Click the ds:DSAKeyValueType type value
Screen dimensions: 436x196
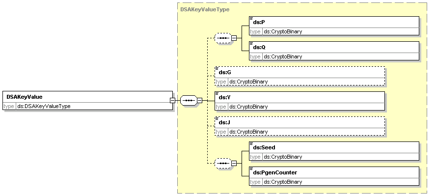coord(44,106)
